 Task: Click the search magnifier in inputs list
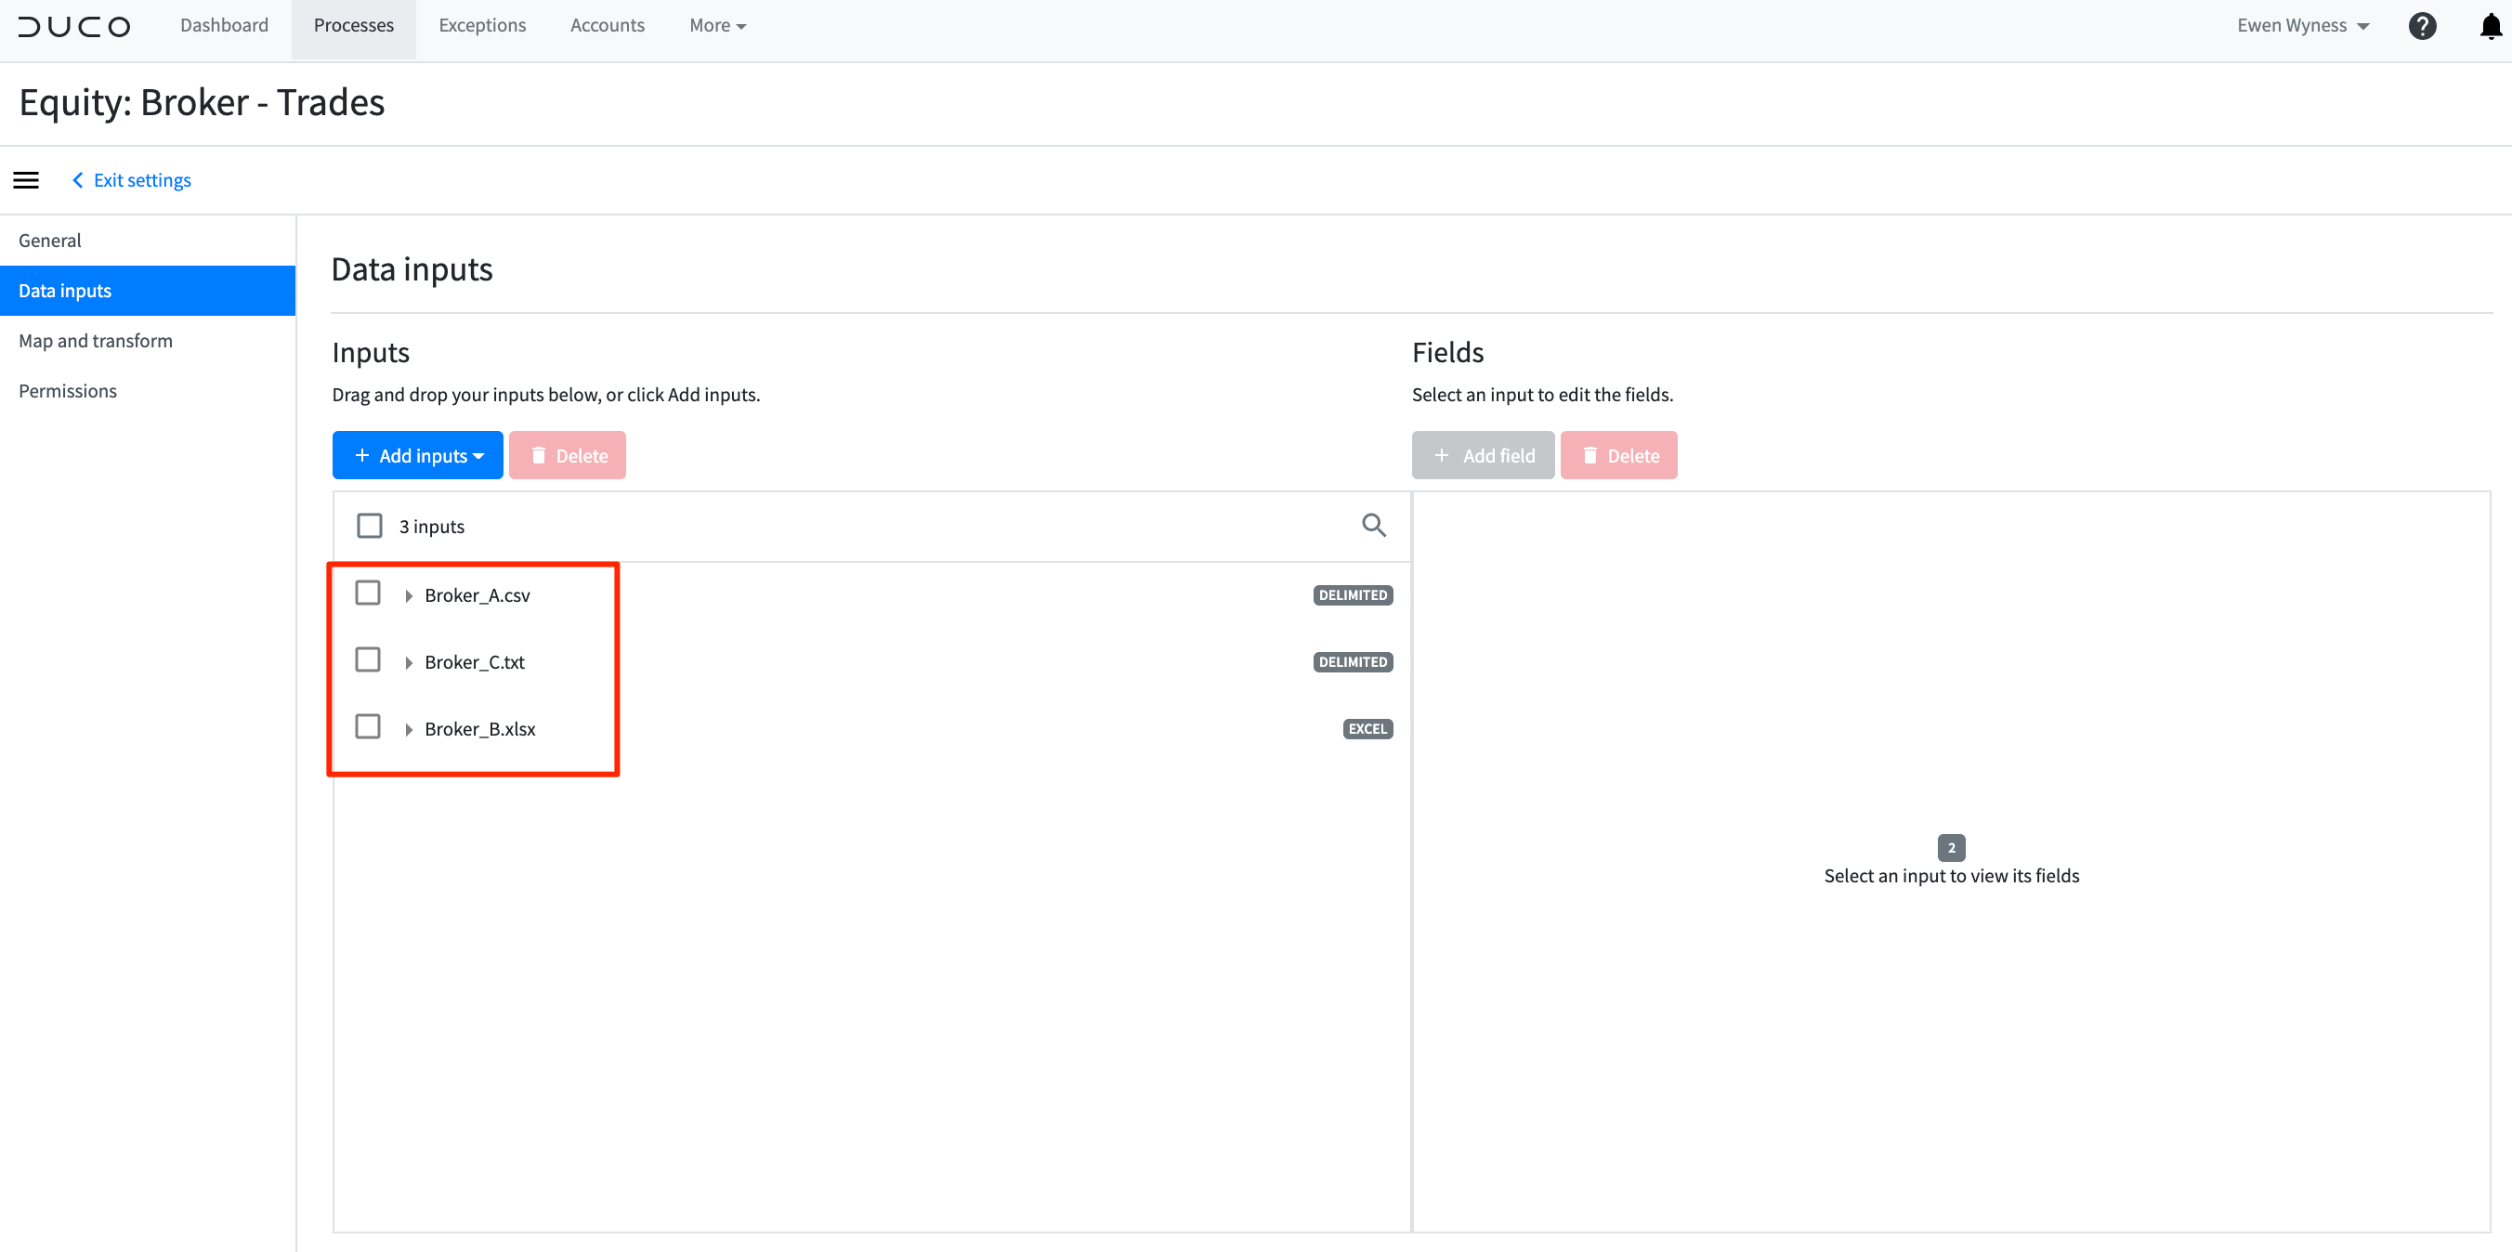(1374, 525)
